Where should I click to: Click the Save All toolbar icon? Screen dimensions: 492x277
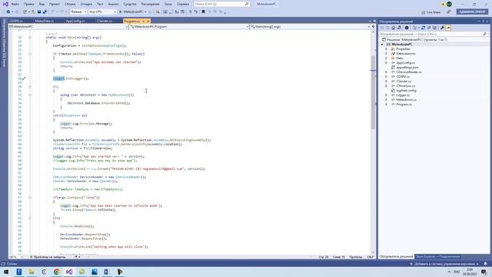[x=45, y=12]
